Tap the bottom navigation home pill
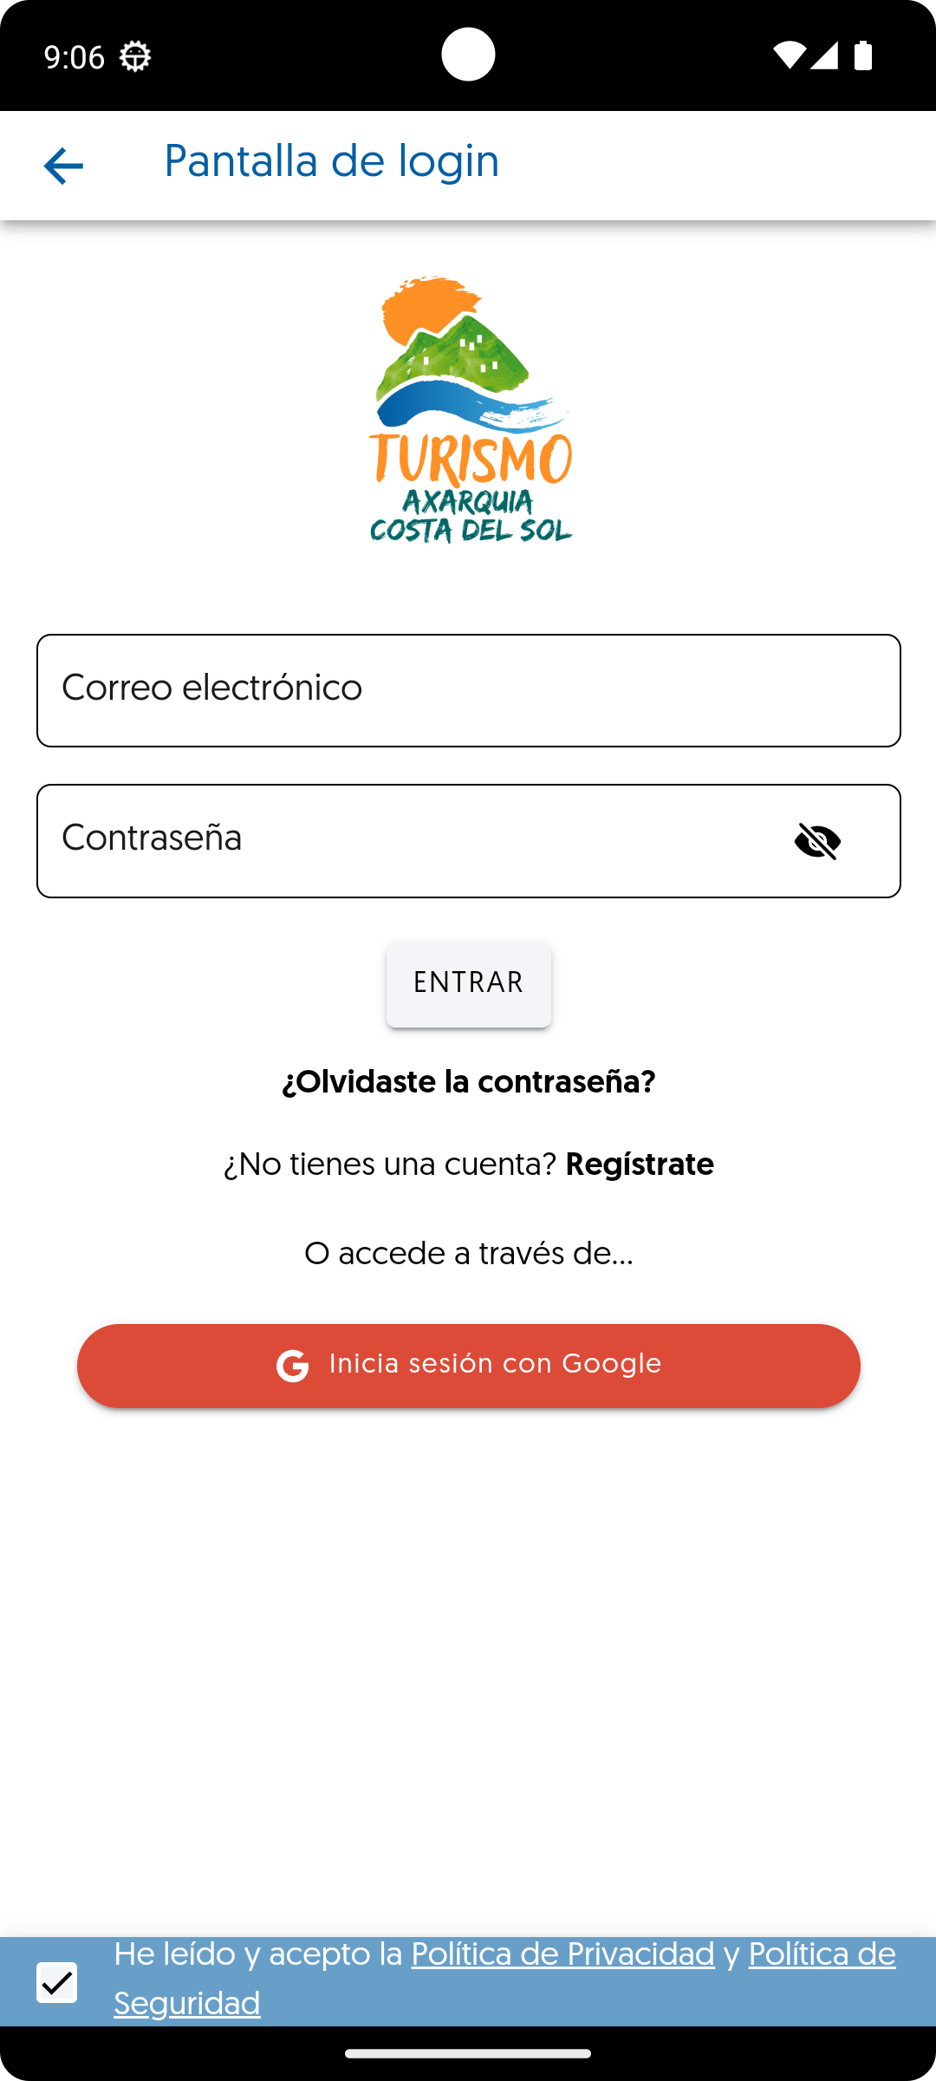 click(x=468, y=2053)
